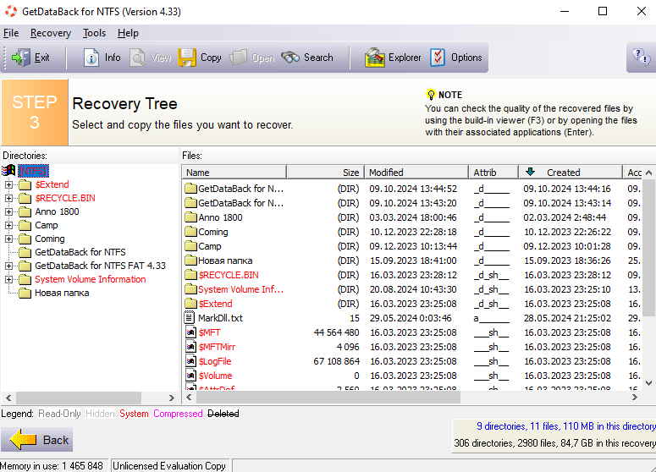Screen dimensions: 656x472
Task: Click the Search binoculars icon
Action: pos(290,58)
